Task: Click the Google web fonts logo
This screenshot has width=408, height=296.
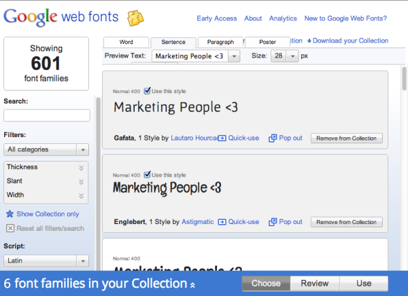Action: [x=61, y=17]
